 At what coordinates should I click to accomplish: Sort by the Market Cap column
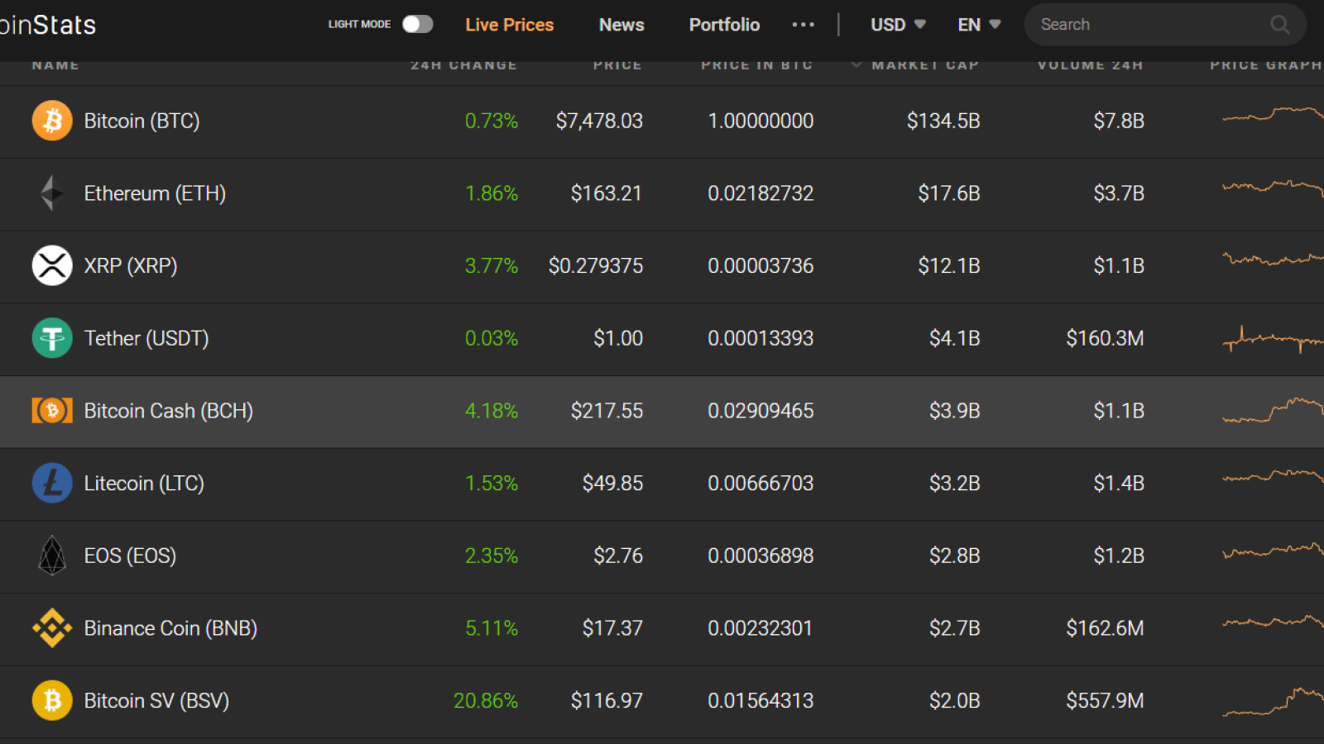(924, 65)
